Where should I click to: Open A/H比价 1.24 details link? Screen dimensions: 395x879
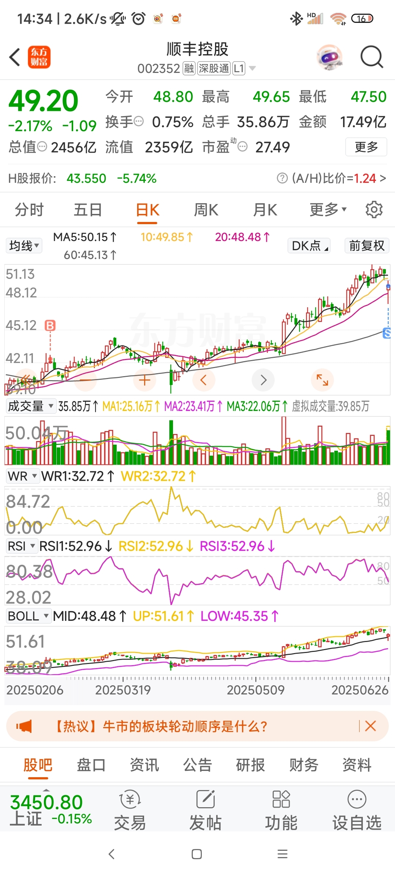[x=339, y=178]
